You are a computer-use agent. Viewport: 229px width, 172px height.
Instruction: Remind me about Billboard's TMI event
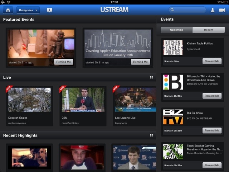[212, 96]
